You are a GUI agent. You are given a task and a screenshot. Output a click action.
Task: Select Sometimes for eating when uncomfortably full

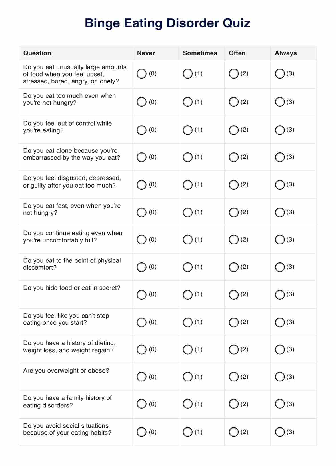(x=187, y=240)
